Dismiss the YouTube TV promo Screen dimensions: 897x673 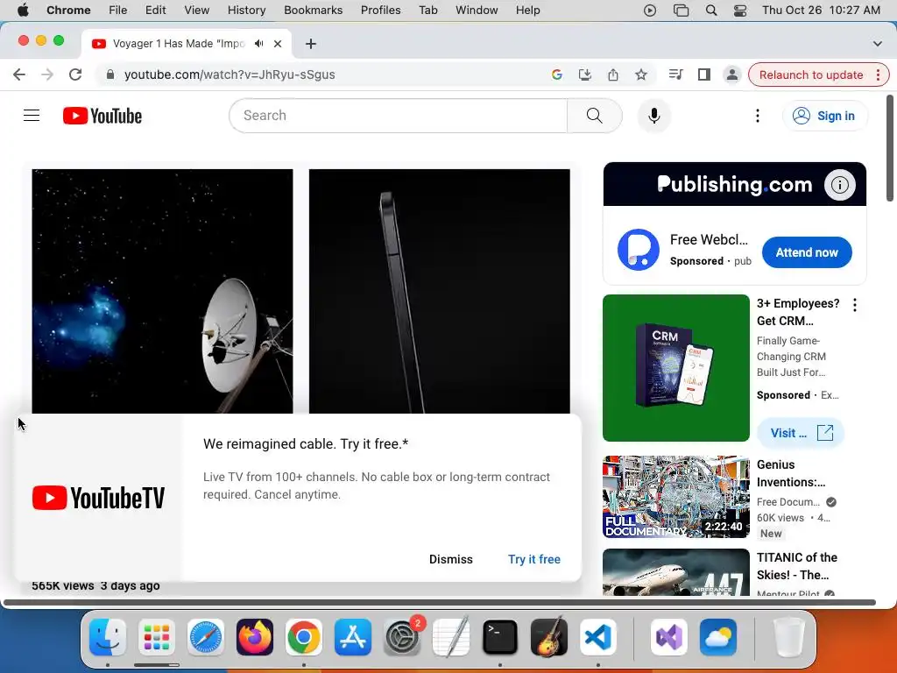pyautogui.click(x=451, y=559)
